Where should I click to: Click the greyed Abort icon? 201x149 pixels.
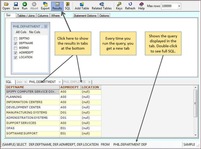tap(34, 6)
